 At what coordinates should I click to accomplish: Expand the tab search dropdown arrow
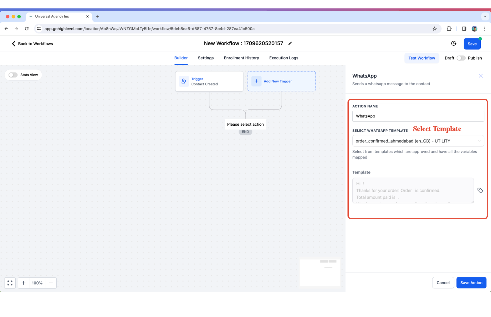[485, 17]
